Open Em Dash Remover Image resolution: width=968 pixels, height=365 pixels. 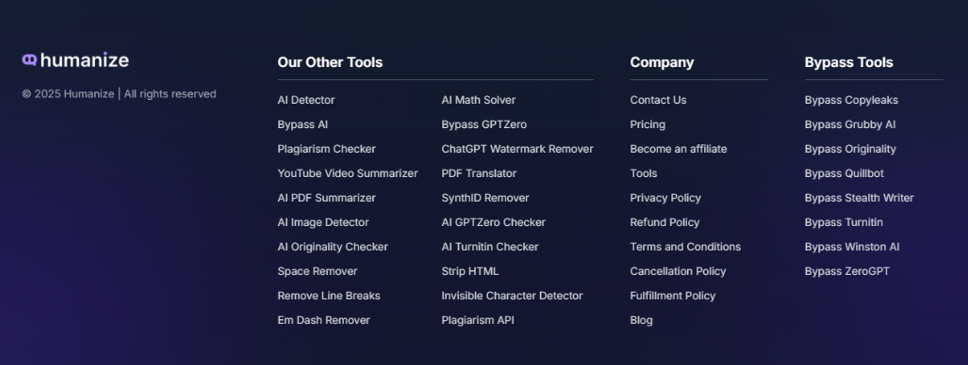(324, 320)
